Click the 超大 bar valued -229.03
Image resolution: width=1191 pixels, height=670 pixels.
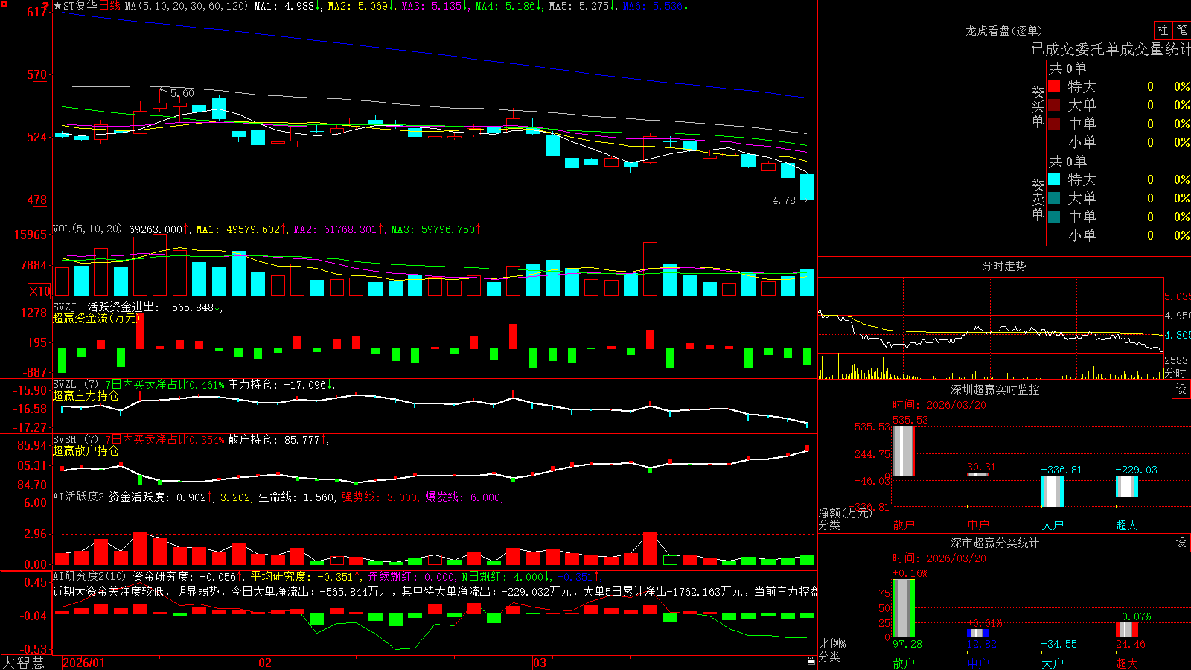click(x=1126, y=487)
